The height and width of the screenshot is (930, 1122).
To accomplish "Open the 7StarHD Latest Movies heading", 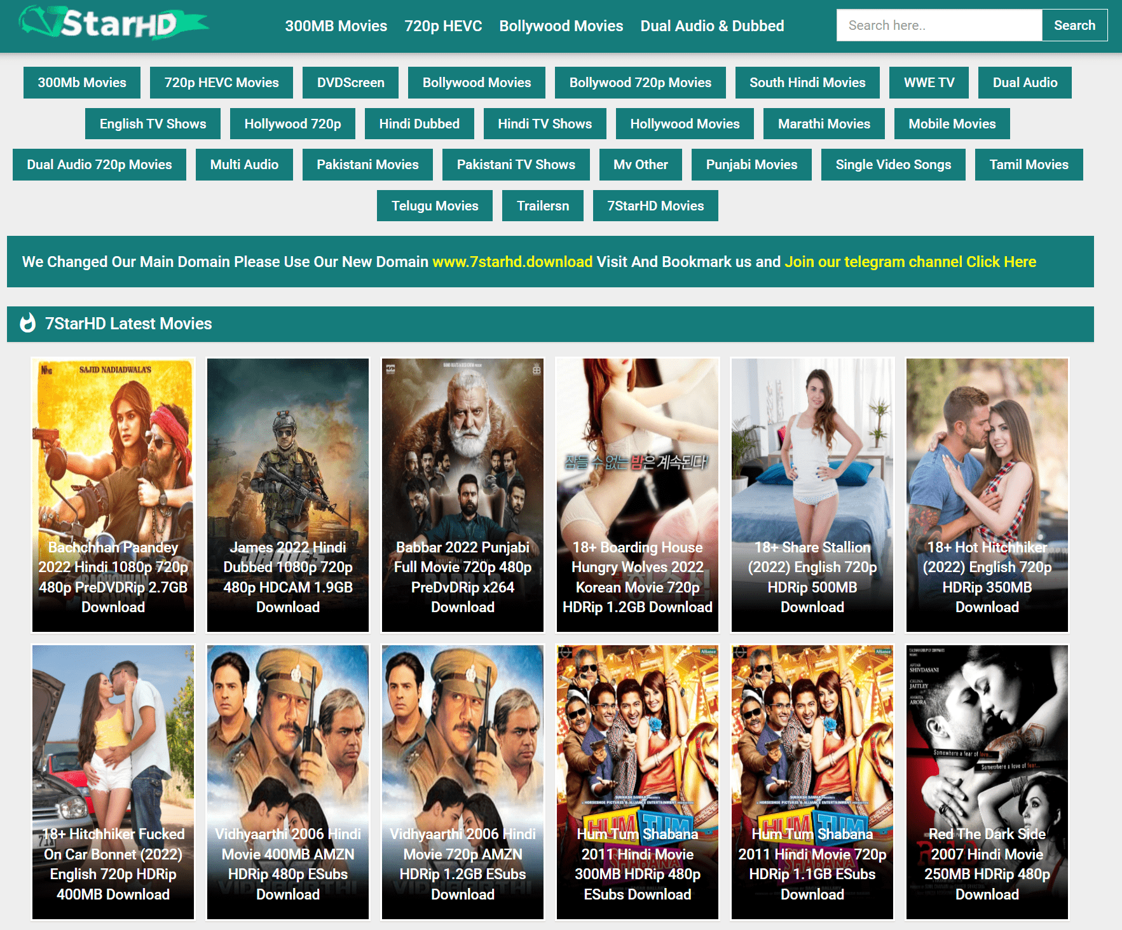I will coord(128,324).
